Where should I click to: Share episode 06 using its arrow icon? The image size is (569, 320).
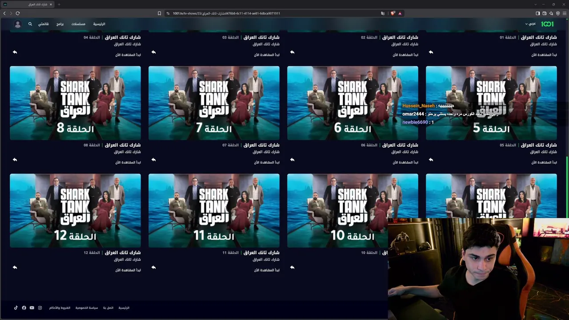tap(292, 160)
